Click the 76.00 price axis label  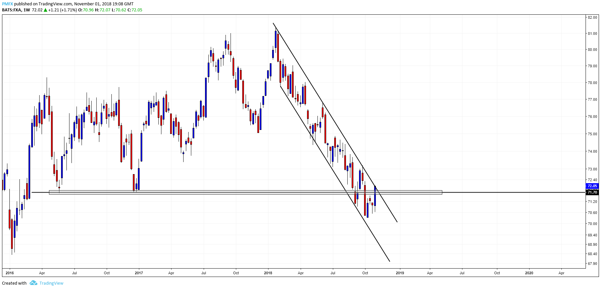(592, 117)
